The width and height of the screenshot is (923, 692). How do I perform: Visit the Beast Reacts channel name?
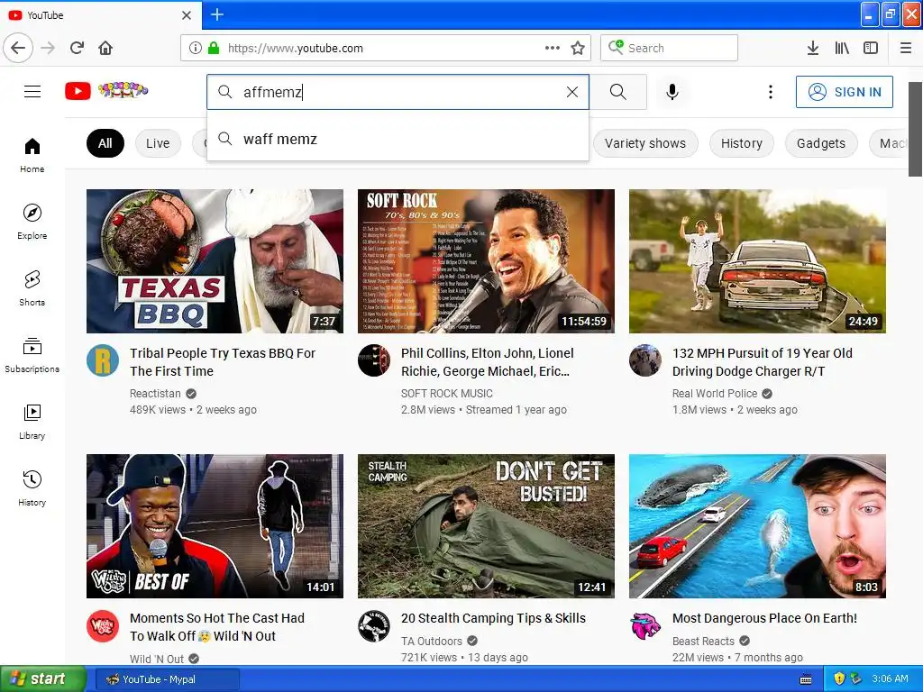pyautogui.click(x=703, y=641)
